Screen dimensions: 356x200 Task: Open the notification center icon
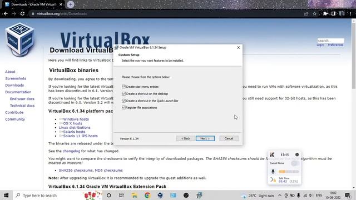(348, 195)
